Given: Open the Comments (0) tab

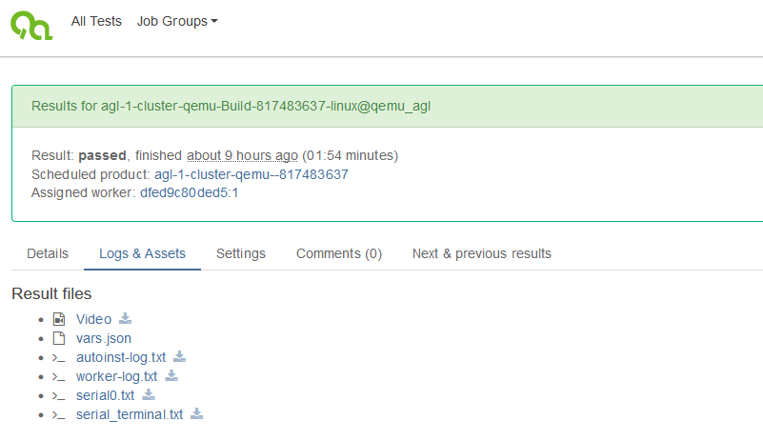Looking at the screenshot, I should (339, 253).
